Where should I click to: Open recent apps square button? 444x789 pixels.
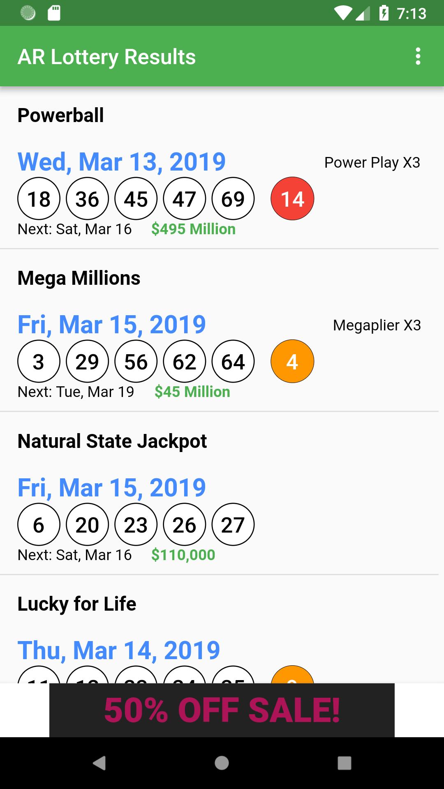pyautogui.click(x=345, y=763)
